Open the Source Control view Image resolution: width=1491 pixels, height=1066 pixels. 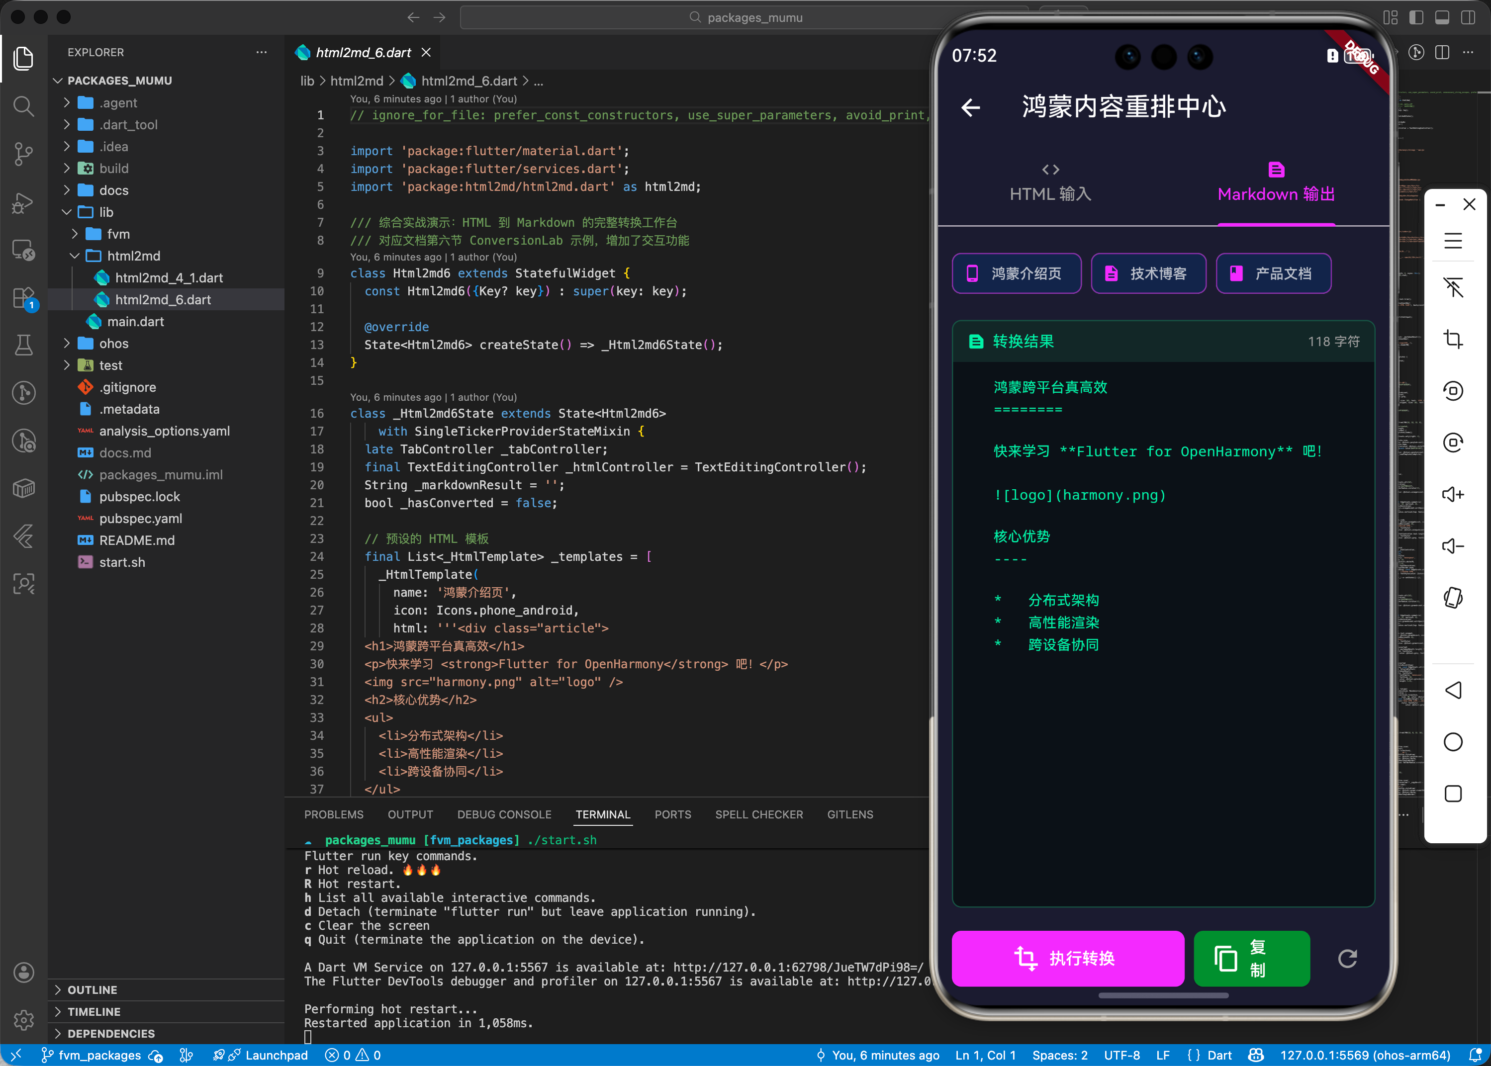pyautogui.click(x=24, y=154)
